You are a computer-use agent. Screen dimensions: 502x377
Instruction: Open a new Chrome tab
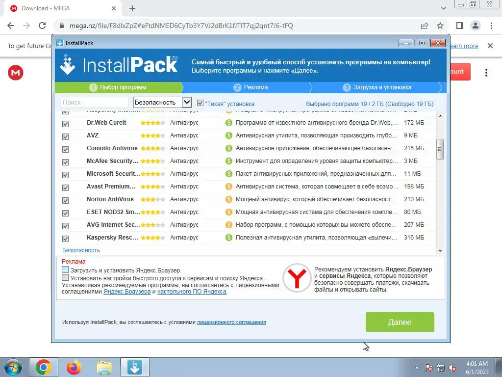[132, 8]
